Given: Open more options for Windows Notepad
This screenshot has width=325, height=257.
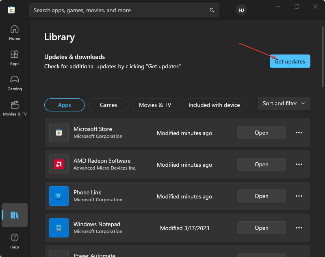Looking at the screenshot, I should pos(299,228).
